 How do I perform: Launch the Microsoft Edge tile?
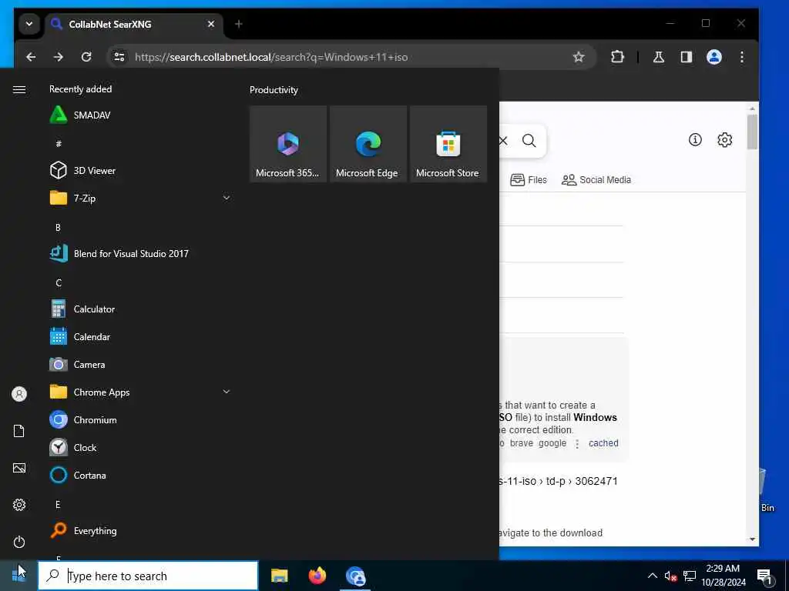(x=368, y=144)
